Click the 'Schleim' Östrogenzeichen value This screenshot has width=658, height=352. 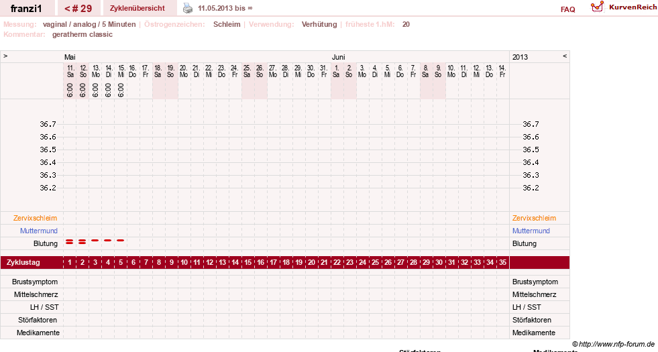tap(227, 24)
